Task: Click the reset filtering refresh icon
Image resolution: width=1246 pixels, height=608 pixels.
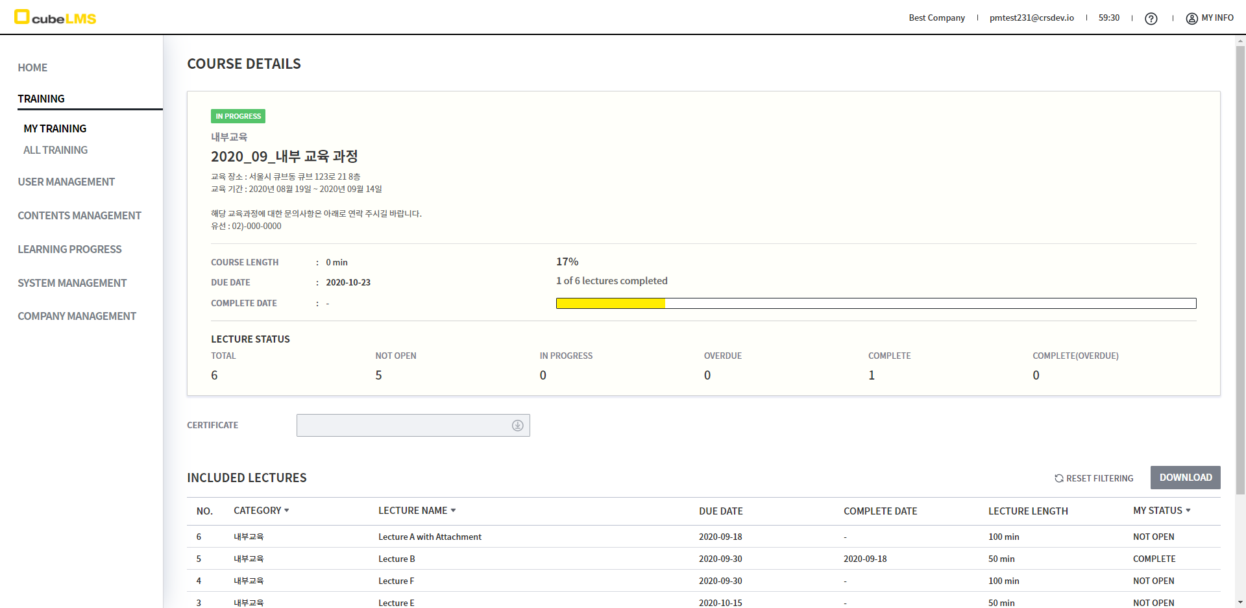Action: tap(1058, 478)
